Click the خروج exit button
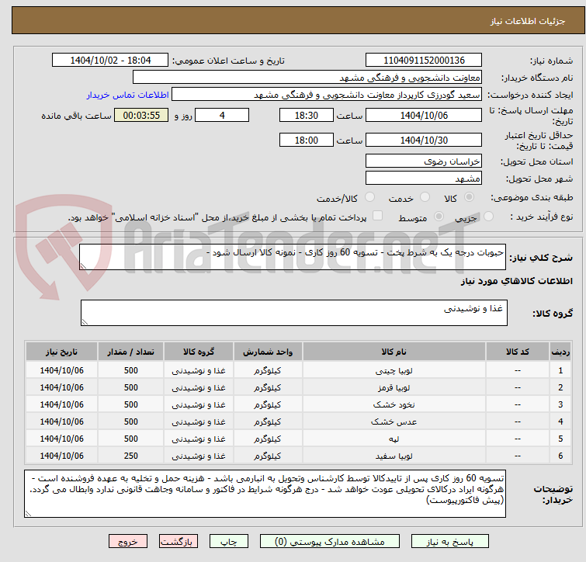This screenshot has width=586, height=562. pos(128,542)
